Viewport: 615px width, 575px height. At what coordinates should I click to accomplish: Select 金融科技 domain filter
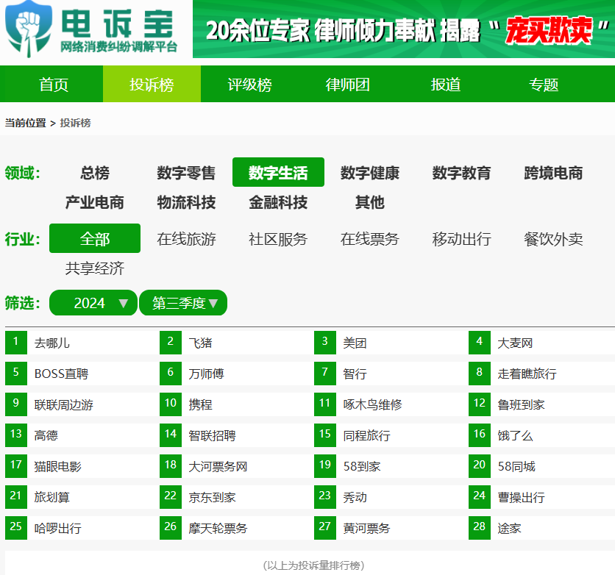(x=278, y=203)
